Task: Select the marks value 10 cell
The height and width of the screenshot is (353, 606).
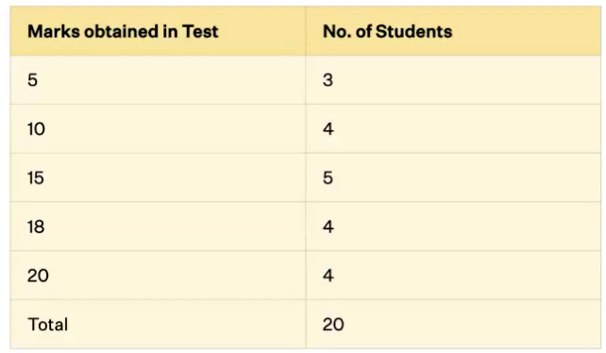Action: tap(158, 128)
